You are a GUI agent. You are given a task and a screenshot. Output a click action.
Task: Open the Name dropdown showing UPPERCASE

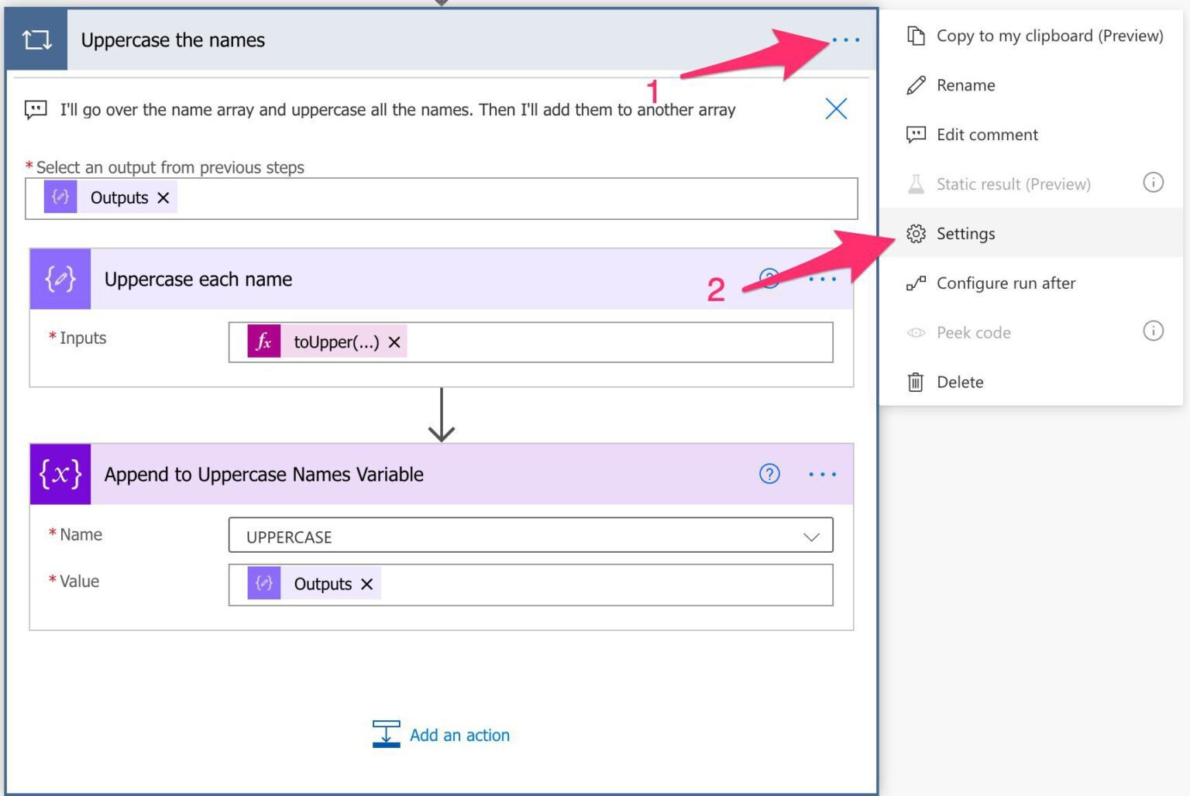810,535
